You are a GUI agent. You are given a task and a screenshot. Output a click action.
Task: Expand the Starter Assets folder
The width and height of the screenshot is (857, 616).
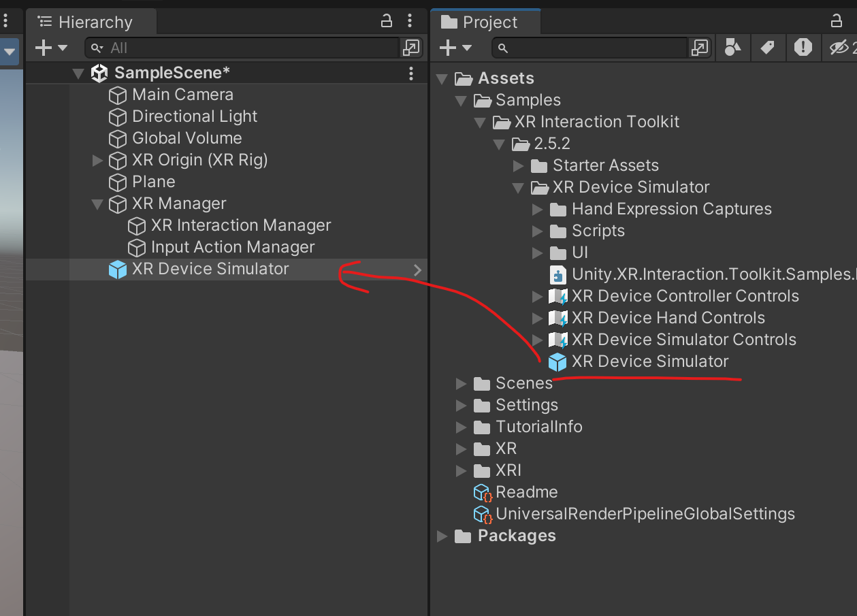point(518,165)
